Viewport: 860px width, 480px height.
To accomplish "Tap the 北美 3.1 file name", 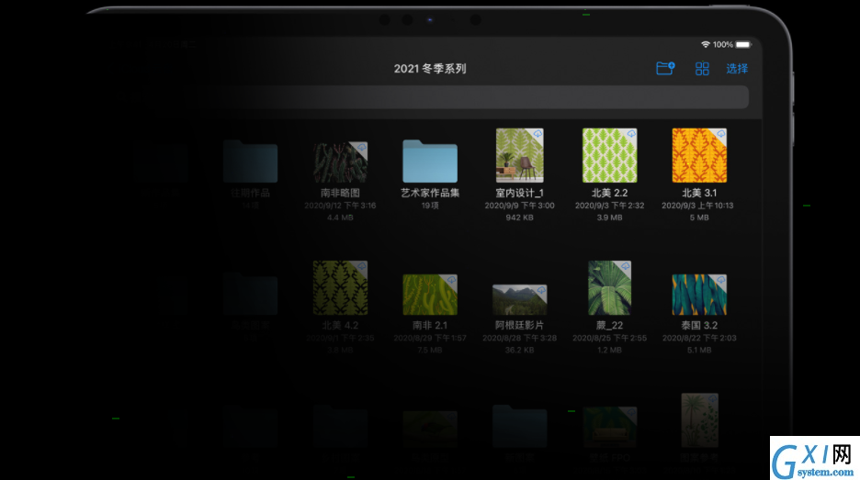I will 699,193.
